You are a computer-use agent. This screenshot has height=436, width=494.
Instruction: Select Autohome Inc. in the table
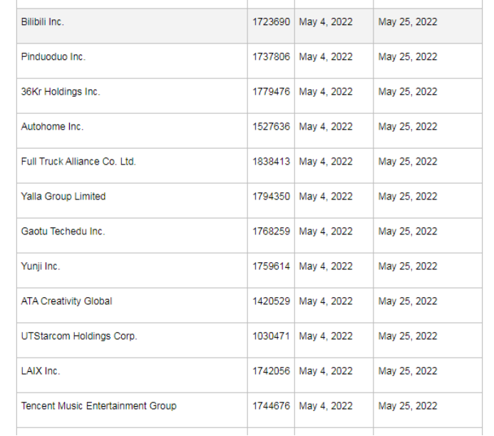click(x=52, y=127)
